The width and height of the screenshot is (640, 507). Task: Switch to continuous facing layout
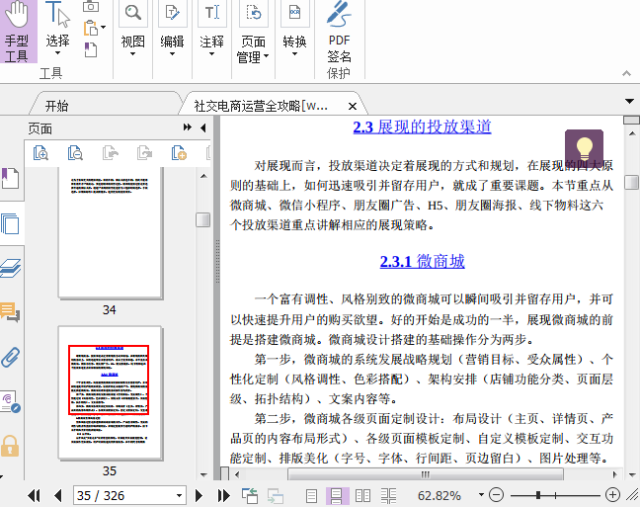pyautogui.click(x=388, y=496)
